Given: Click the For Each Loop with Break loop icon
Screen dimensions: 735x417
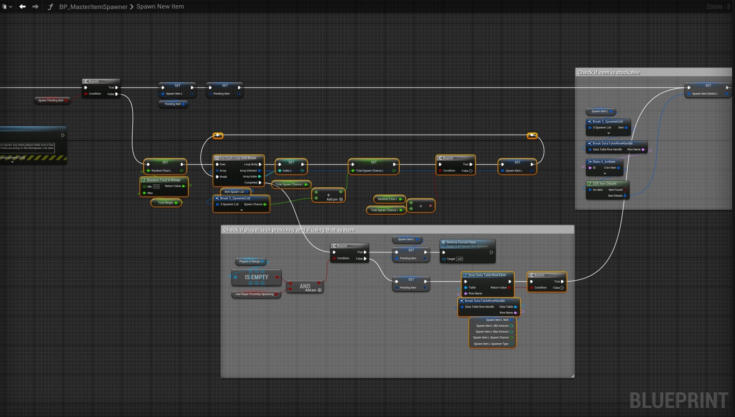Looking at the screenshot, I should pos(217,158).
